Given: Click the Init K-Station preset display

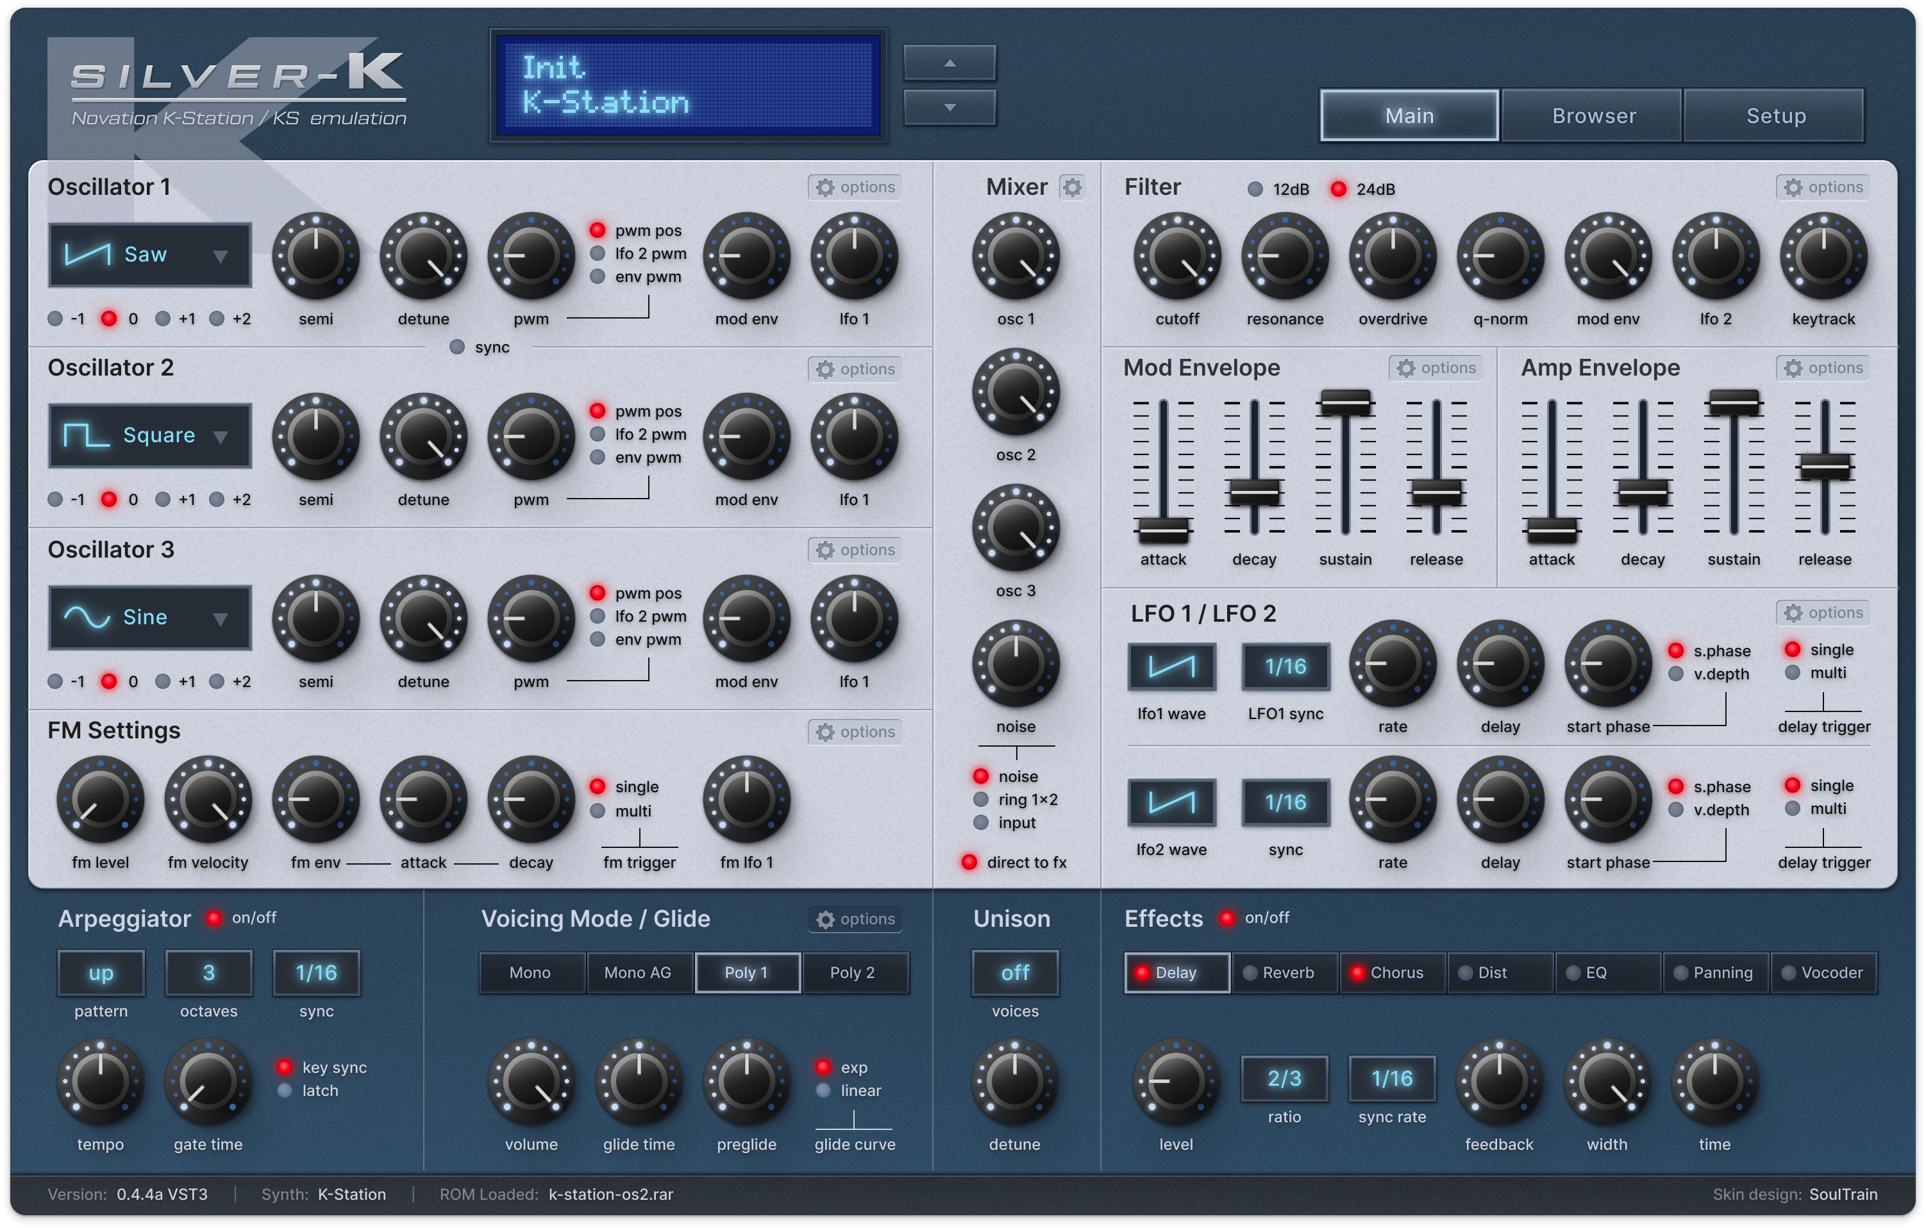Looking at the screenshot, I should (x=688, y=85).
